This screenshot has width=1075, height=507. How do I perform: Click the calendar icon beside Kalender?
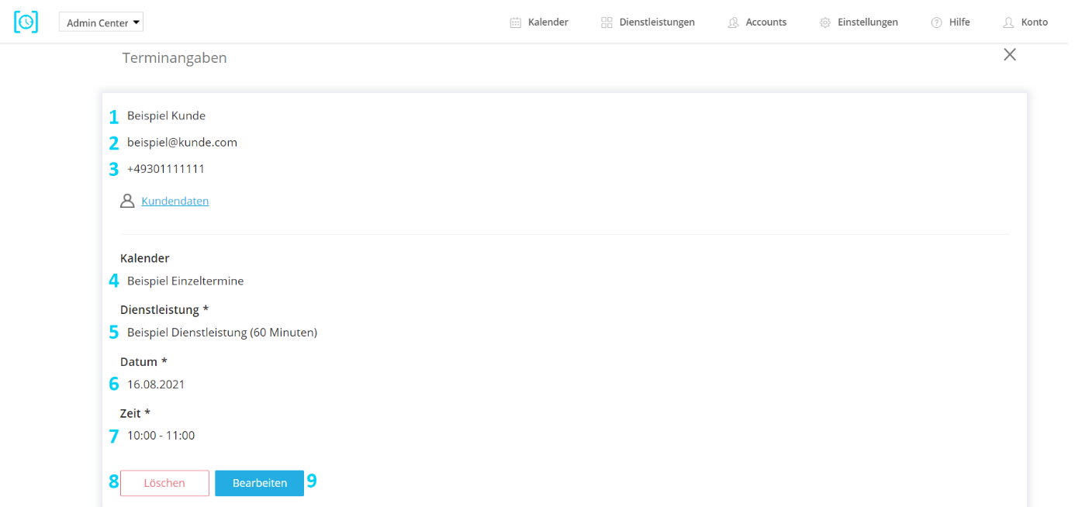[x=516, y=22]
